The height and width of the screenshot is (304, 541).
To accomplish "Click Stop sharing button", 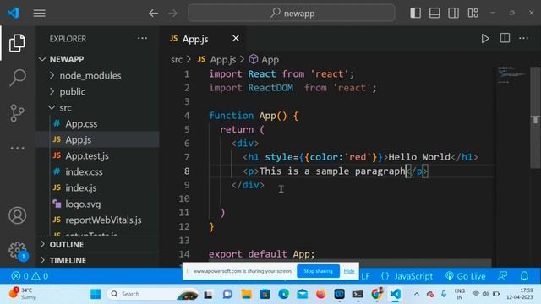I will pos(318,271).
